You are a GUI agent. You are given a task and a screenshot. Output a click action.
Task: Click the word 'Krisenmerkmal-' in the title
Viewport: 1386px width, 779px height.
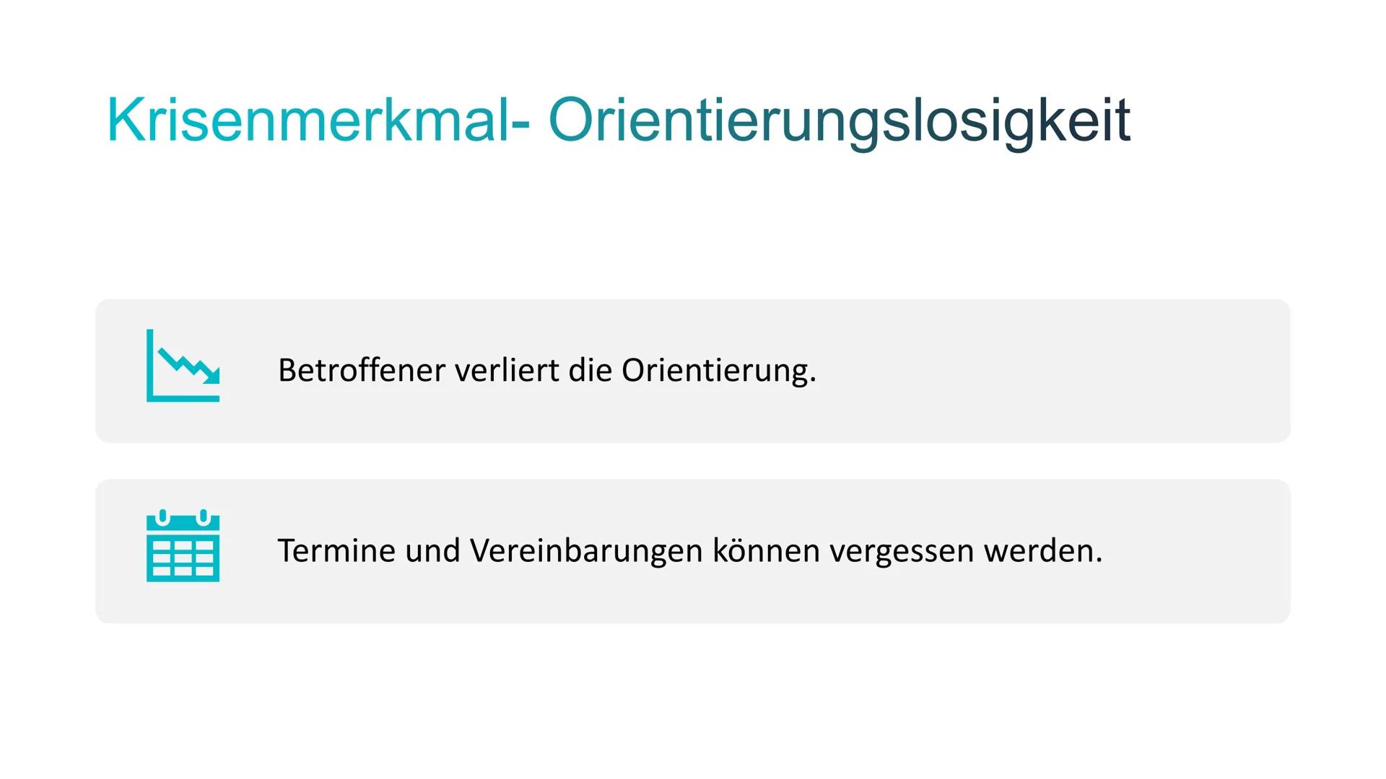pyautogui.click(x=318, y=120)
